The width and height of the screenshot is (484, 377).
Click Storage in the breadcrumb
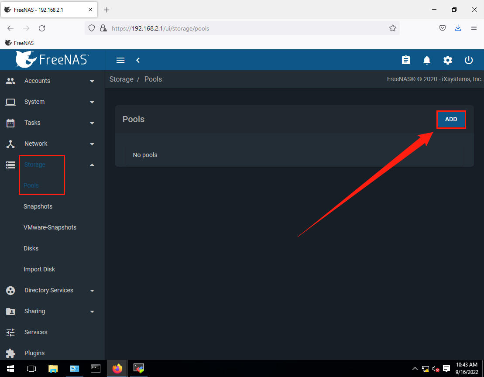(x=121, y=79)
